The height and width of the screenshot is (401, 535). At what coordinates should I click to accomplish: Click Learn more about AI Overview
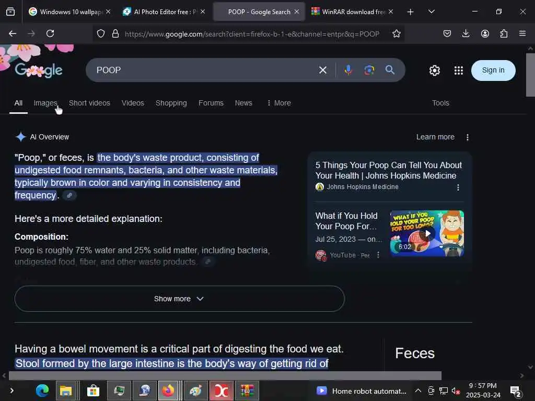435,137
